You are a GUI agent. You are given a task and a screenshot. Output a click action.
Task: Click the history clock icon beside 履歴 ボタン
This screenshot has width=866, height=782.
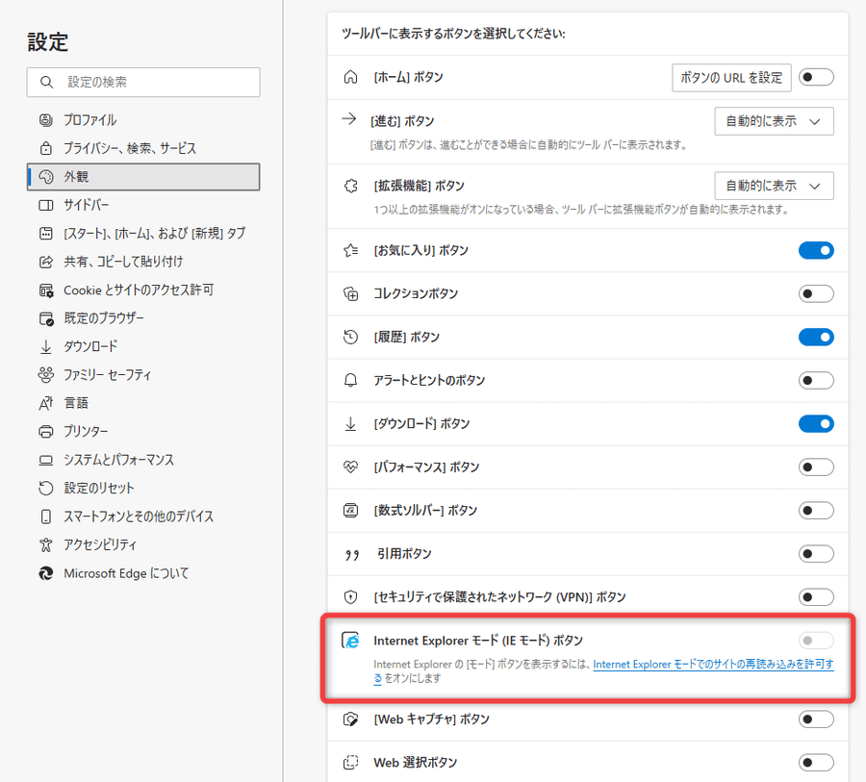pyautogui.click(x=350, y=337)
